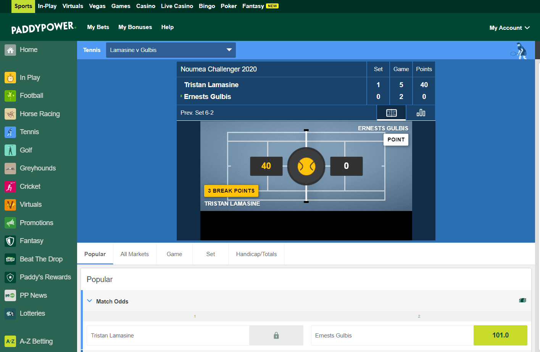Click the tennis ball serve indicator

click(x=306, y=167)
